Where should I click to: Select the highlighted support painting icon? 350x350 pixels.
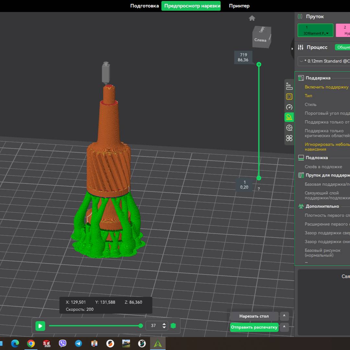pos(288,117)
